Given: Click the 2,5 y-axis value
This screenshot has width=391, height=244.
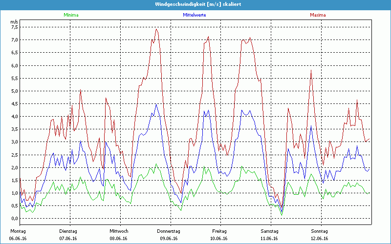Looking at the screenshot, I should (15, 155).
